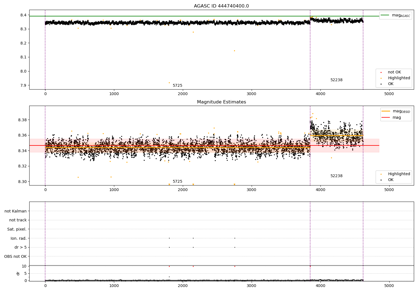The height and width of the screenshot is (292, 418).
Task: Click the 'OBS not OK' axis label
Action: (15, 257)
